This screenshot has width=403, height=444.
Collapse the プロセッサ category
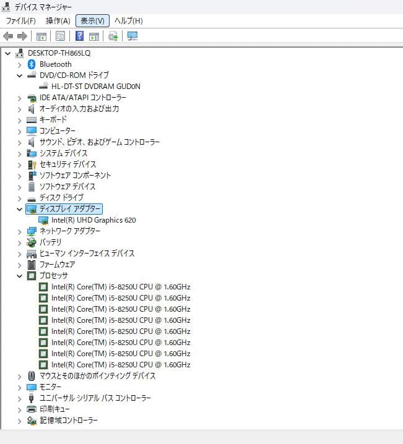[x=20, y=276]
